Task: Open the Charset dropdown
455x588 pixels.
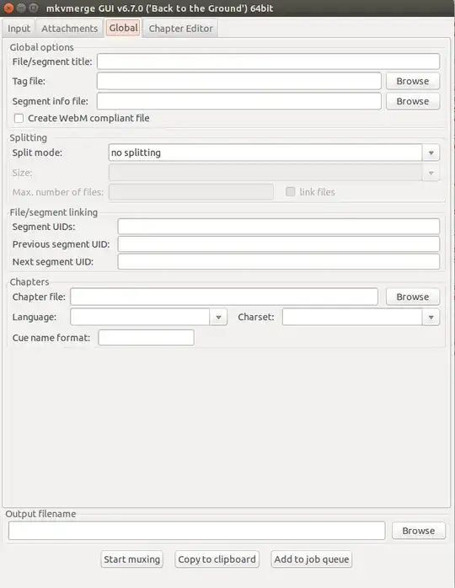Action: click(431, 318)
